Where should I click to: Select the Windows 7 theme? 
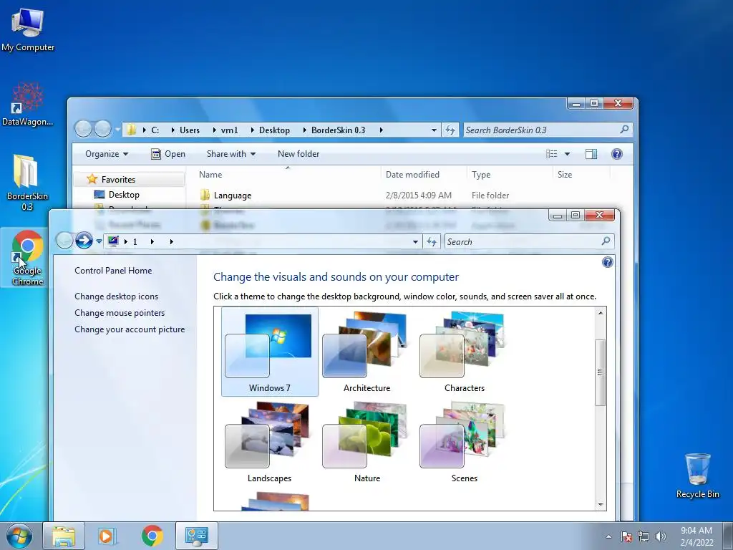coord(270,352)
